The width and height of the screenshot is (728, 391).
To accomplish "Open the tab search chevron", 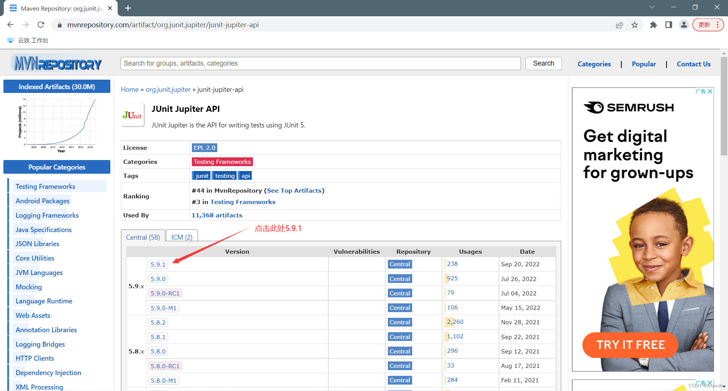I will coord(652,7).
